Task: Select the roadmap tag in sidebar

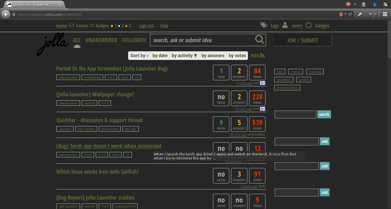Action: [x=315, y=72]
